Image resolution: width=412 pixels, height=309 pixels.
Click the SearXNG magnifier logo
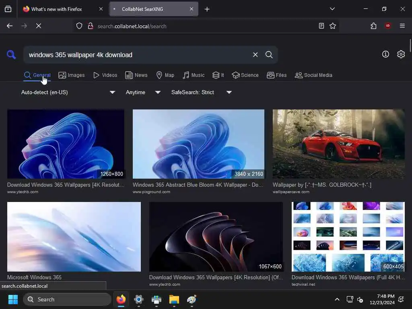click(11, 55)
